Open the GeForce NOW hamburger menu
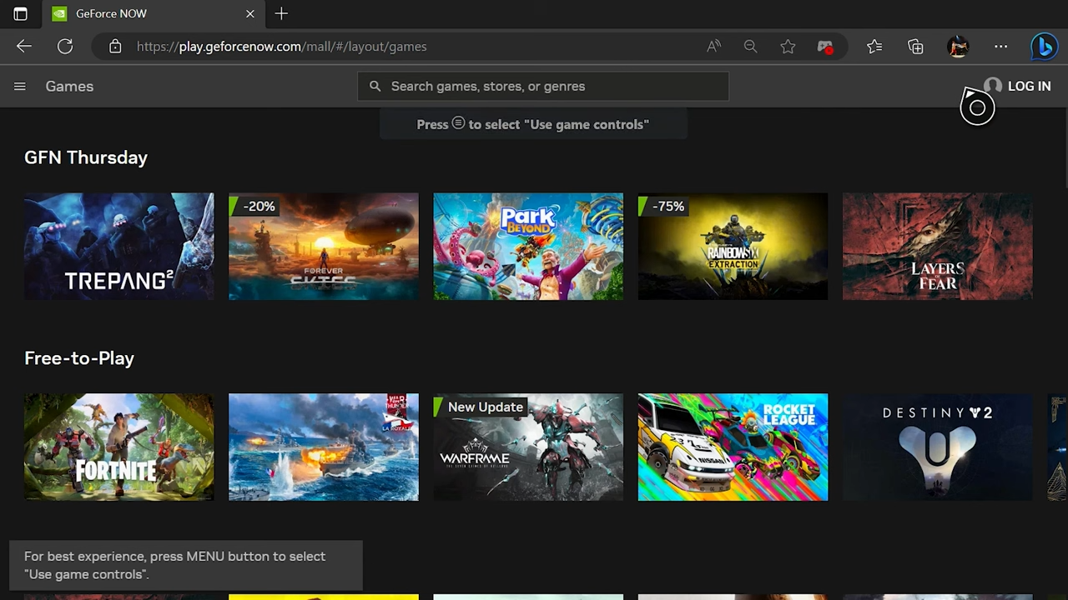 point(20,87)
